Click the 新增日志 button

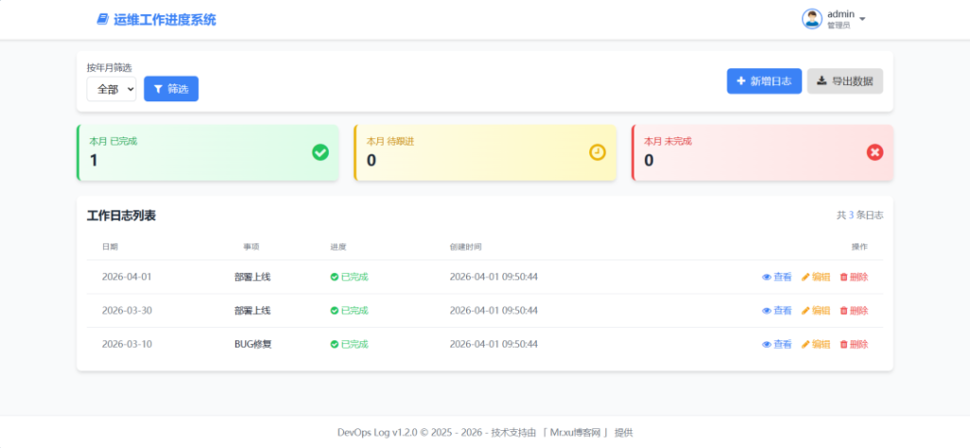click(764, 81)
